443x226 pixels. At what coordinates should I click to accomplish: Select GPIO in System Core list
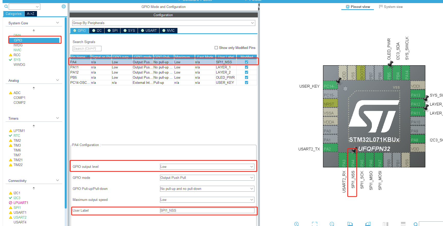pyautogui.click(x=34, y=40)
